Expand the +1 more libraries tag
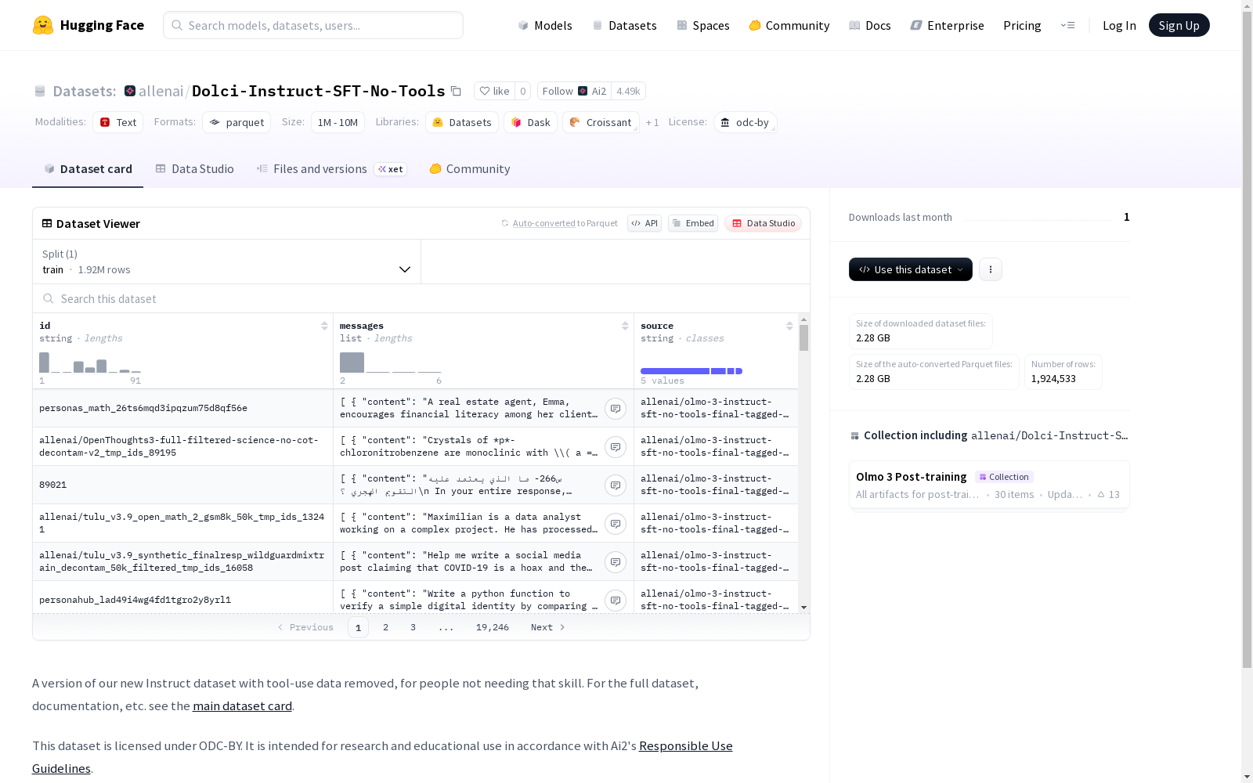Image resolution: width=1253 pixels, height=783 pixels. pos(652,122)
